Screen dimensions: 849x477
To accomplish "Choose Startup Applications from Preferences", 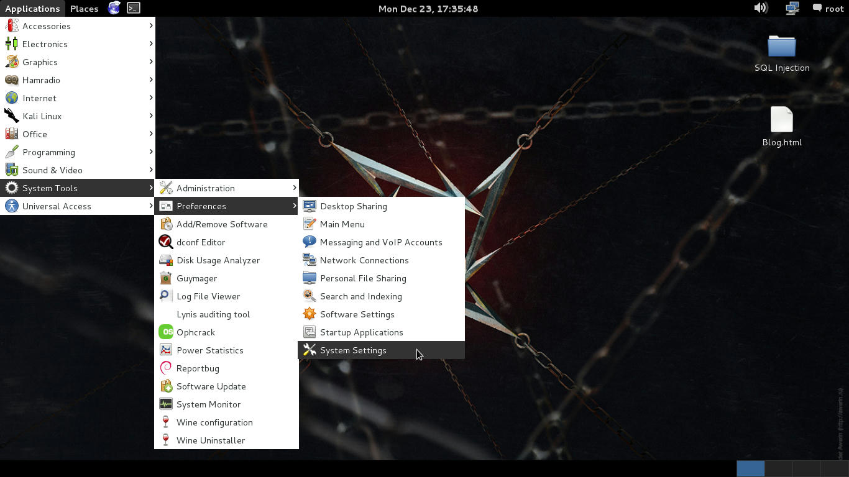I will click(381, 332).
